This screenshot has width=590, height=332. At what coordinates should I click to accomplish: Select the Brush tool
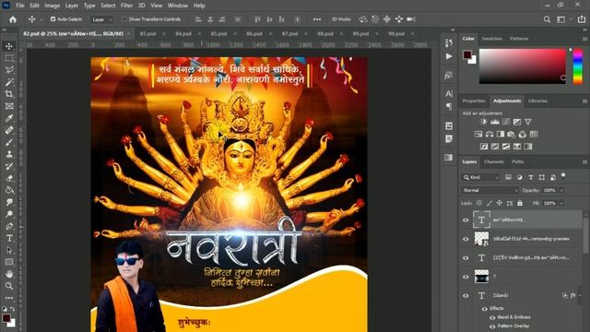[x=9, y=142]
